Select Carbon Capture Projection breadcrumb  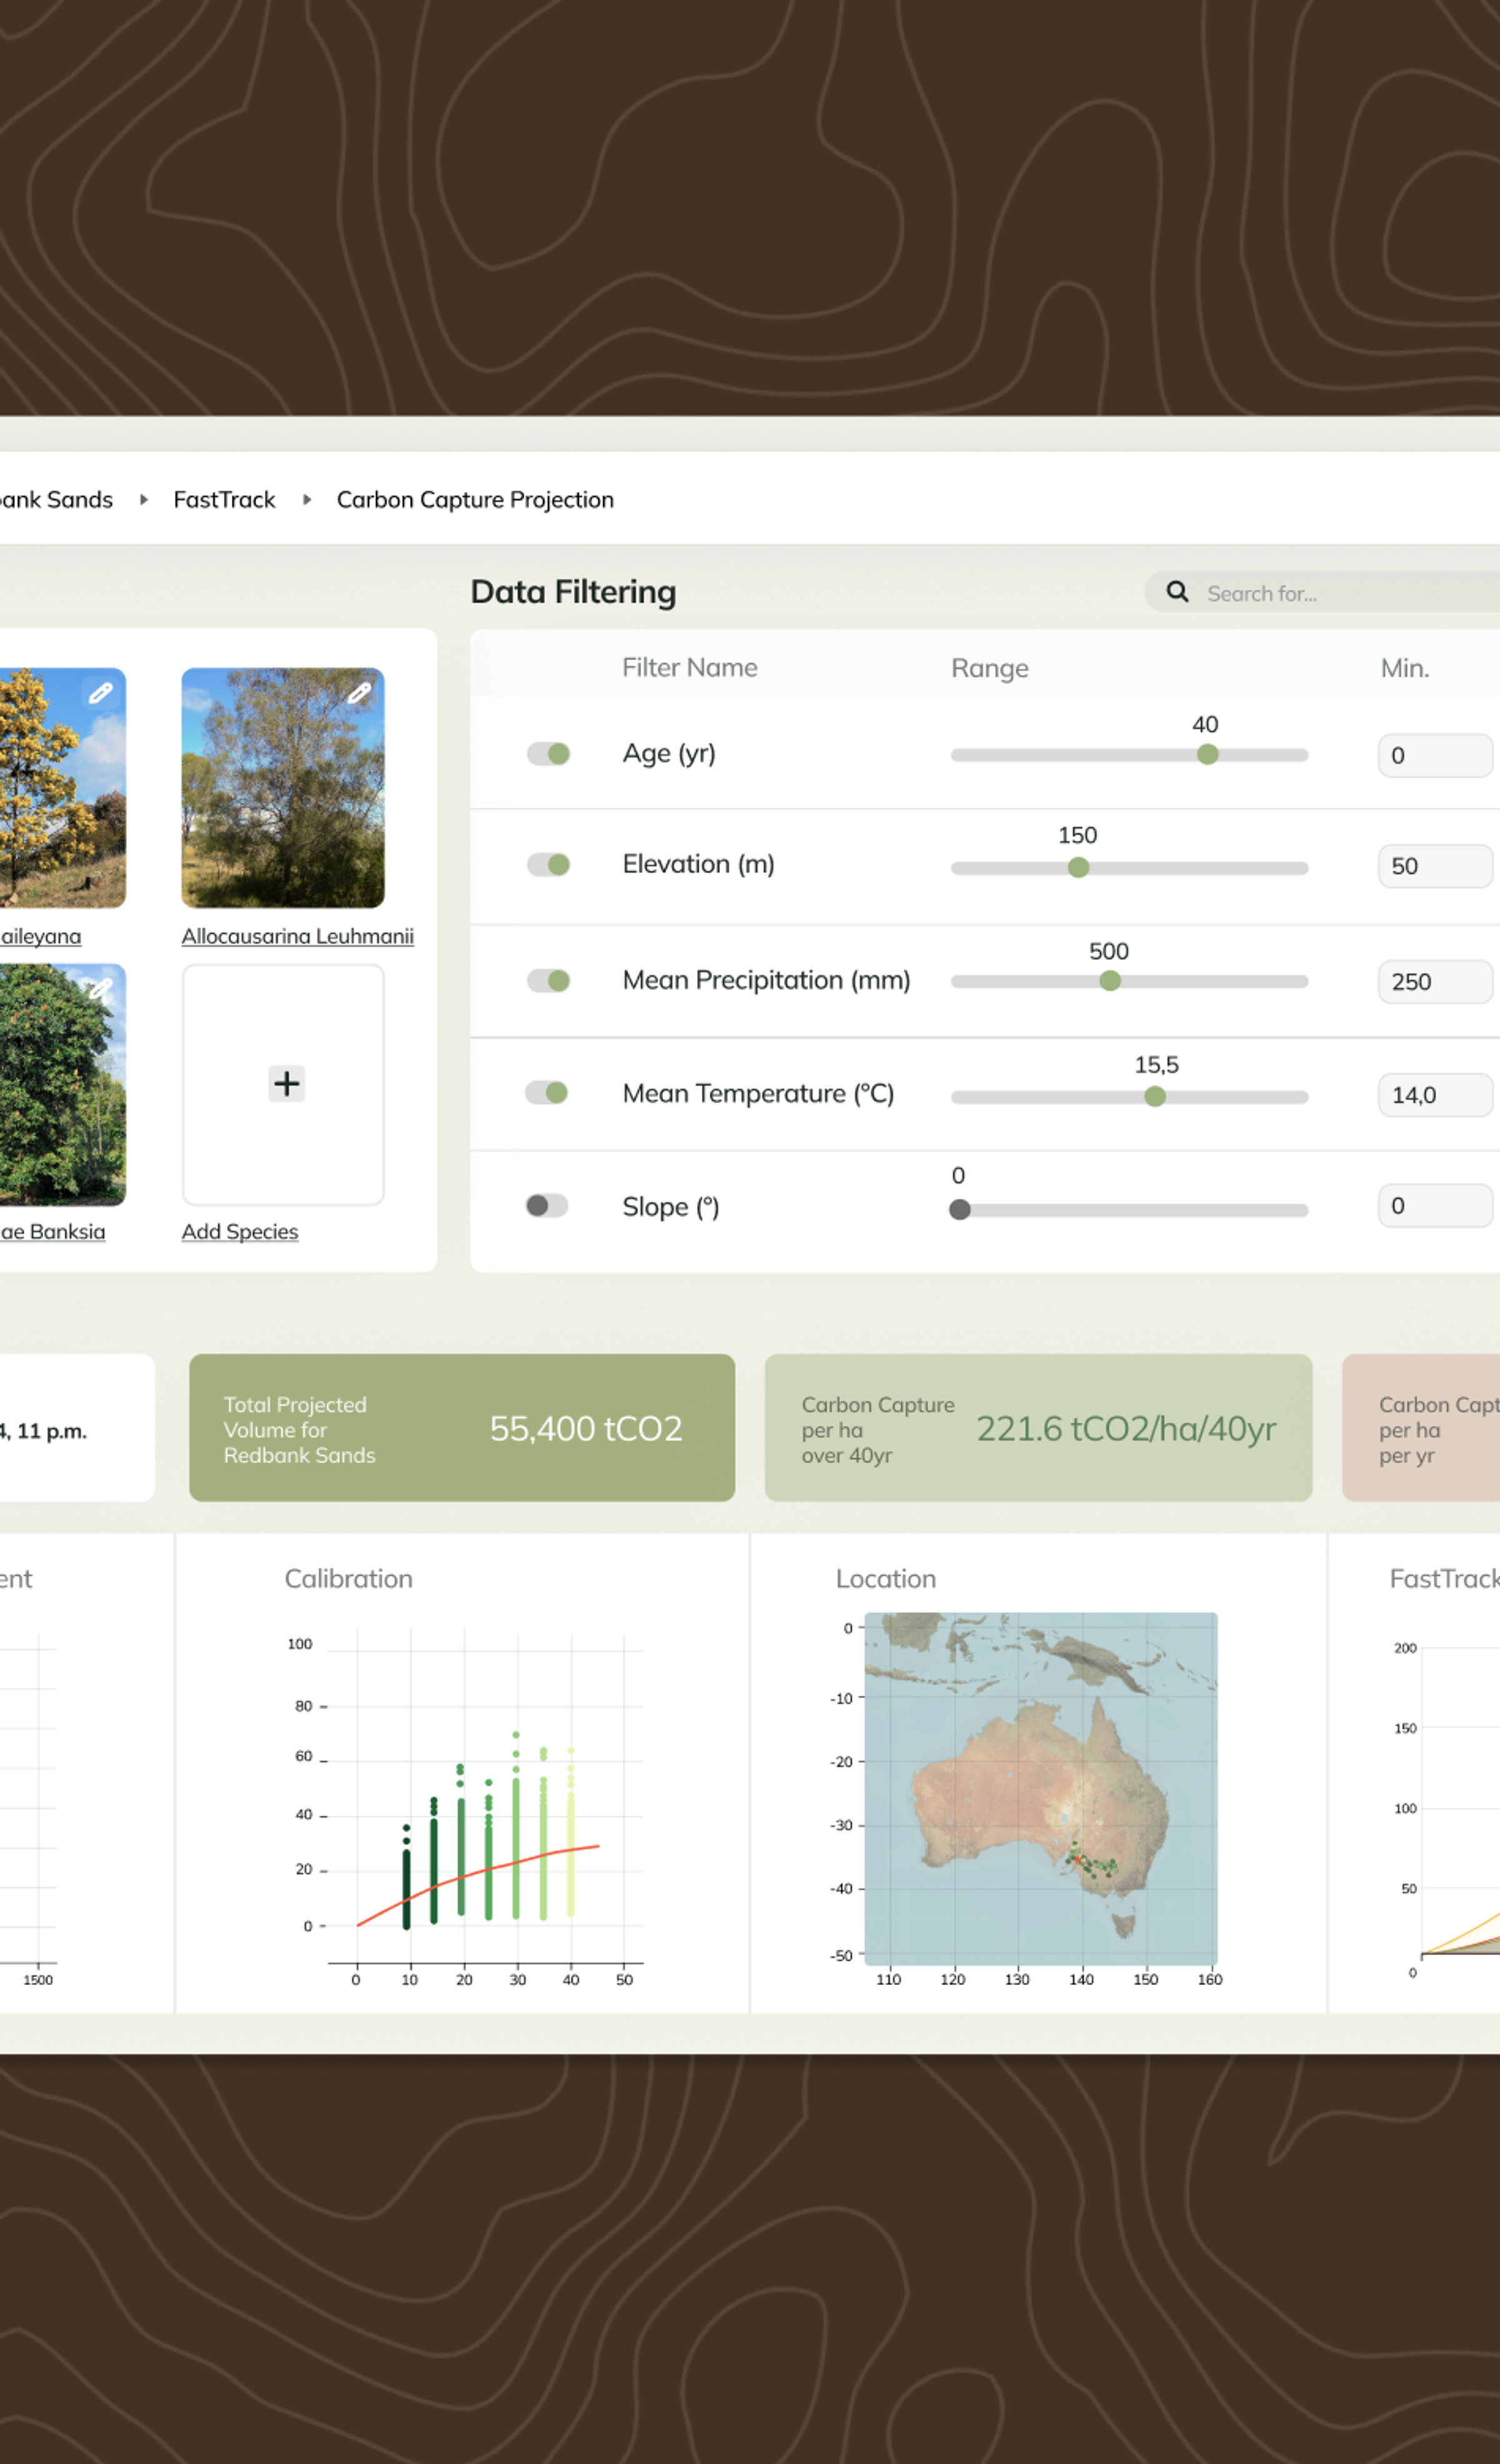click(x=475, y=500)
